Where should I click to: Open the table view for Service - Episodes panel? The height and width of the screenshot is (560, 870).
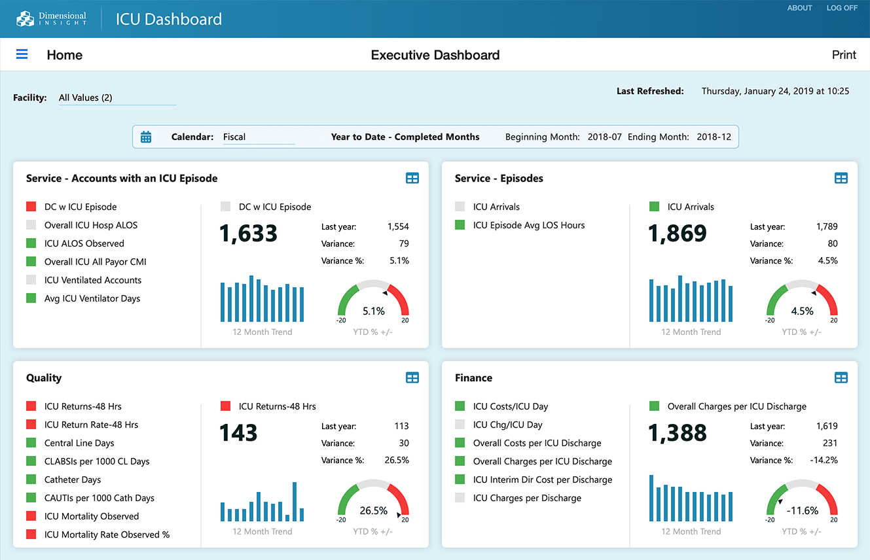(841, 178)
